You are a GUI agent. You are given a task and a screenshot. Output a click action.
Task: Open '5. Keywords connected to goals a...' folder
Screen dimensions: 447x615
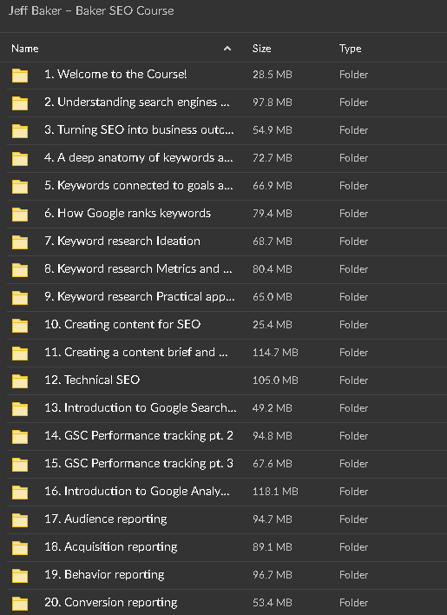[x=139, y=186]
